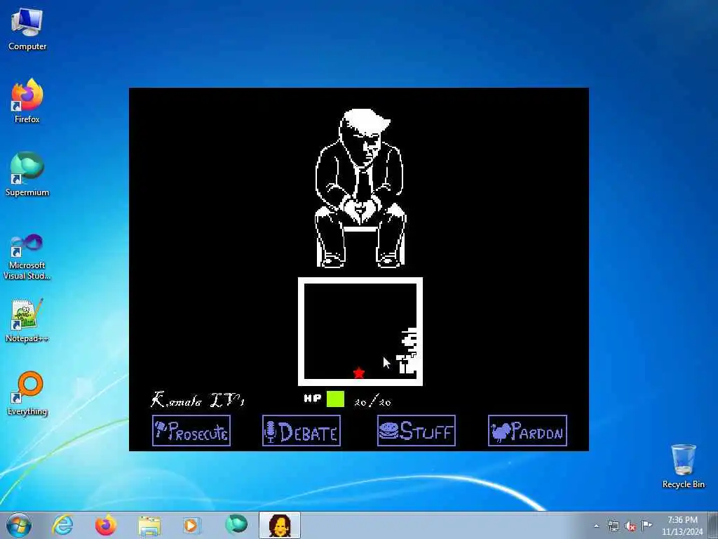
Task: Open the Recycle Bin
Action: (683, 467)
